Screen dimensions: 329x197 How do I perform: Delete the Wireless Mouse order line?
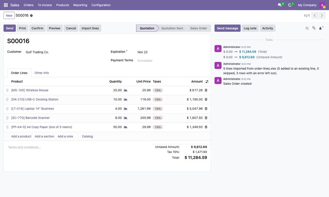[x=206, y=90]
